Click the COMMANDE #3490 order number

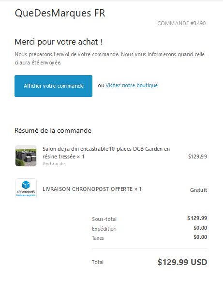click(x=181, y=23)
